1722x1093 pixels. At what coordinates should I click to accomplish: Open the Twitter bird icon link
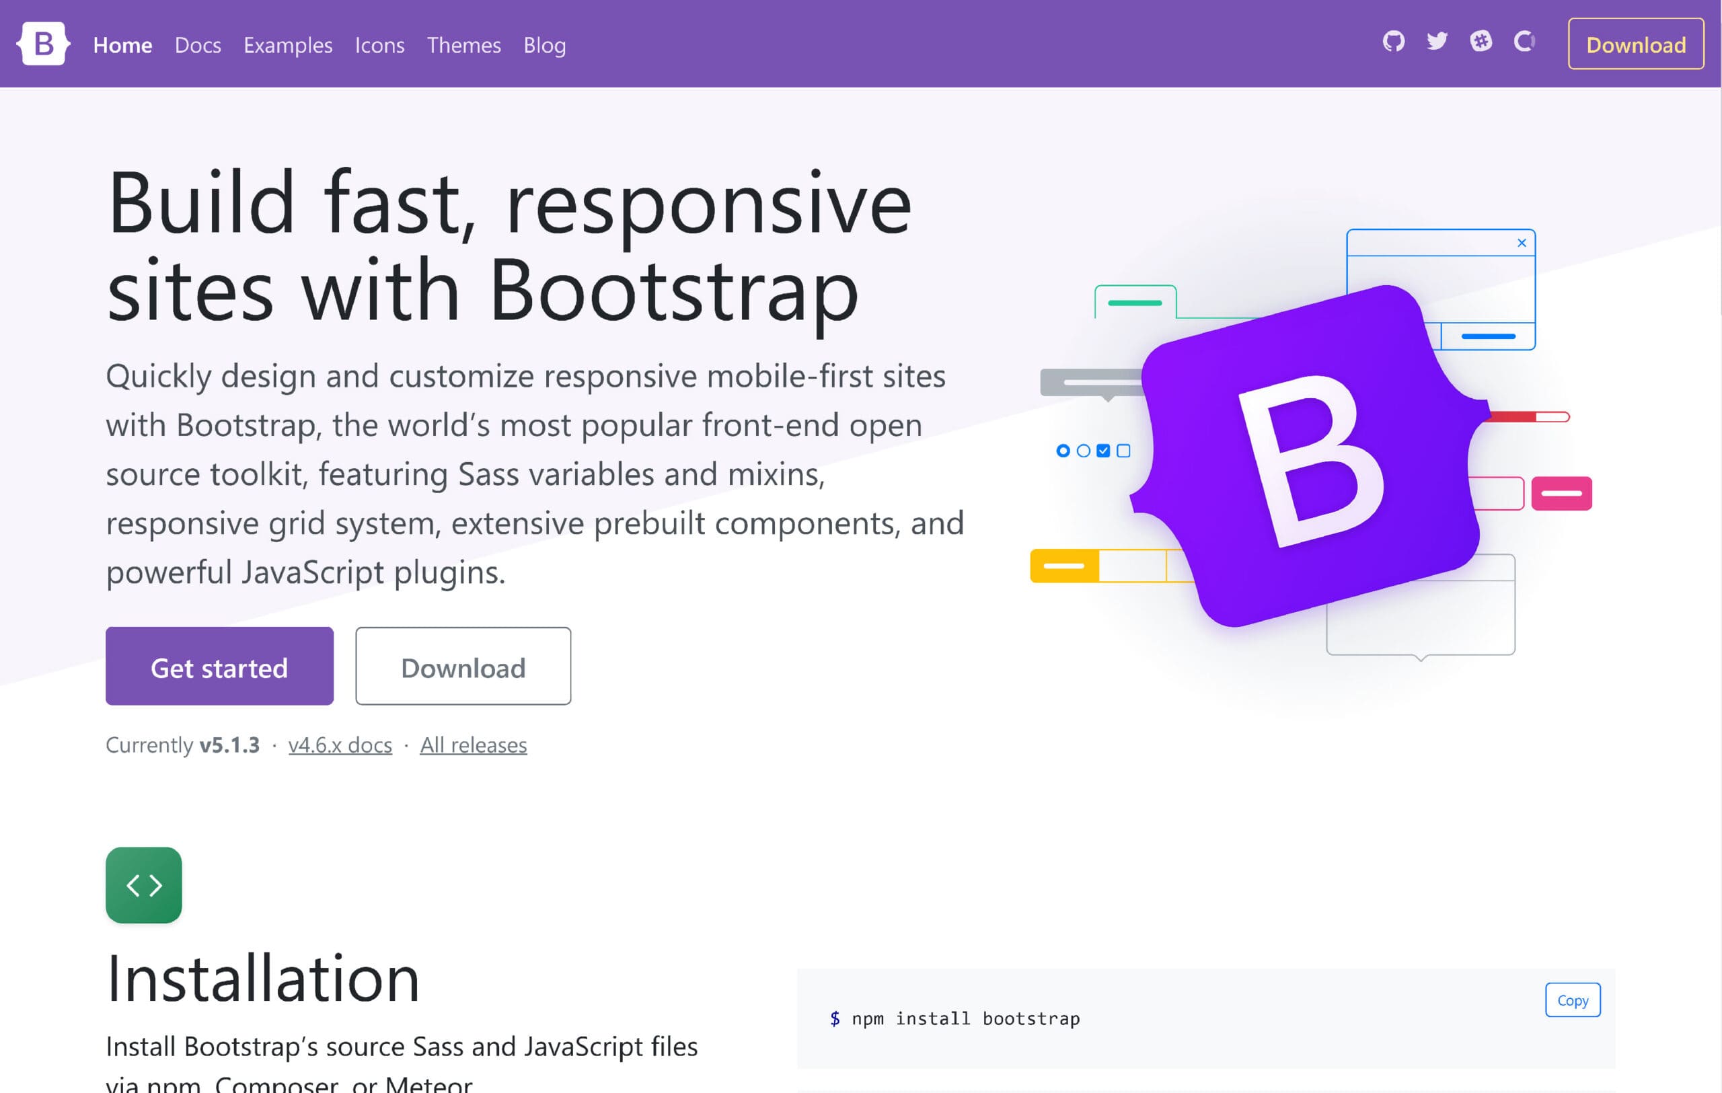1437,42
